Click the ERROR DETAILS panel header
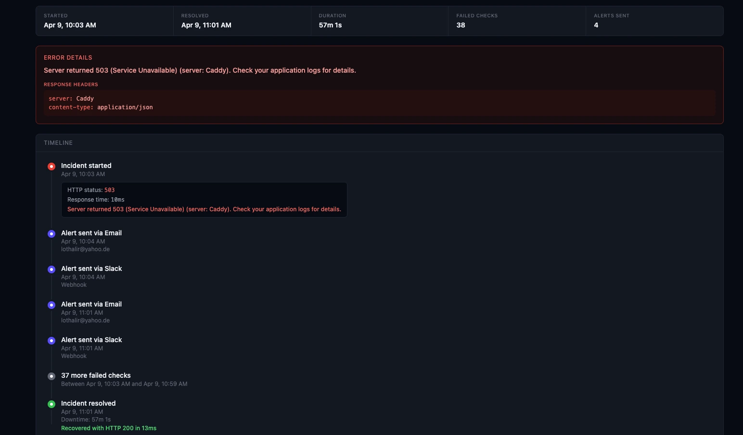The height and width of the screenshot is (435, 743). 68,57
